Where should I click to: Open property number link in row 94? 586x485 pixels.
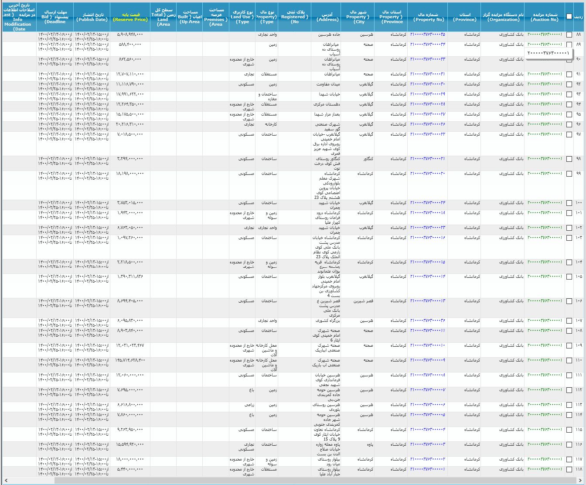click(428, 104)
